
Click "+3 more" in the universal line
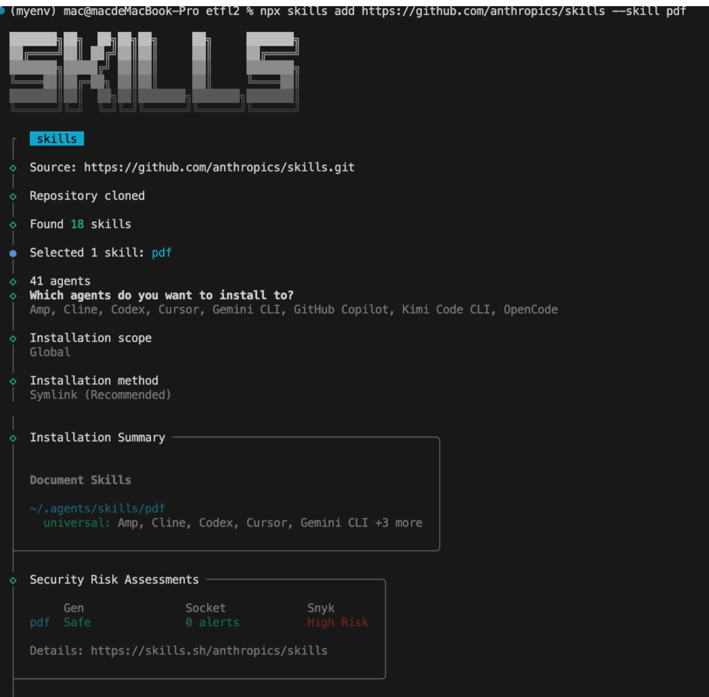coord(399,523)
